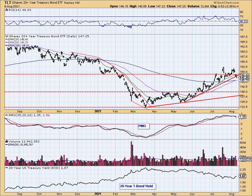Click the red down-arrow change indicator
The height and width of the screenshot is (196, 252).
coord(238,6)
